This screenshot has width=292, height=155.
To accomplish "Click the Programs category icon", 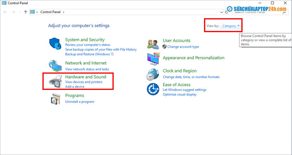I will (x=55, y=98).
